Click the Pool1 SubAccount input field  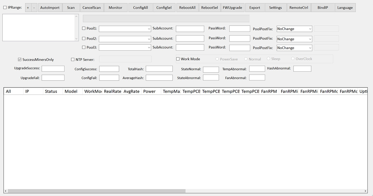click(x=190, y=29)
